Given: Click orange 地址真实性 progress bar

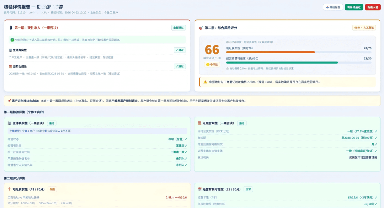Looking at the screenshot, I should 299,52.
